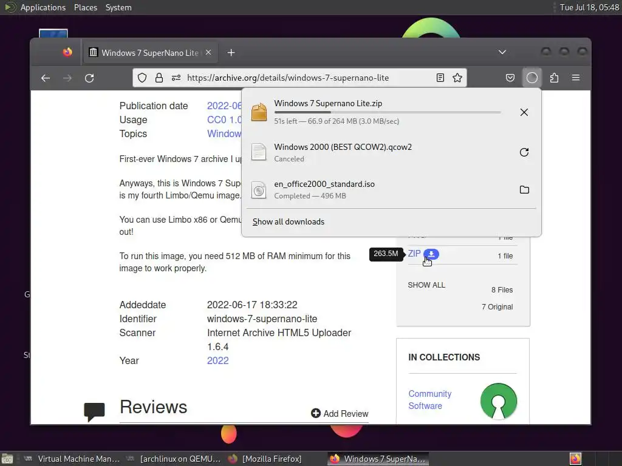Click the Windows 7 Supernano Lite.zip archive icon
The height and width of the screenshot is (466, 622).
259,112
